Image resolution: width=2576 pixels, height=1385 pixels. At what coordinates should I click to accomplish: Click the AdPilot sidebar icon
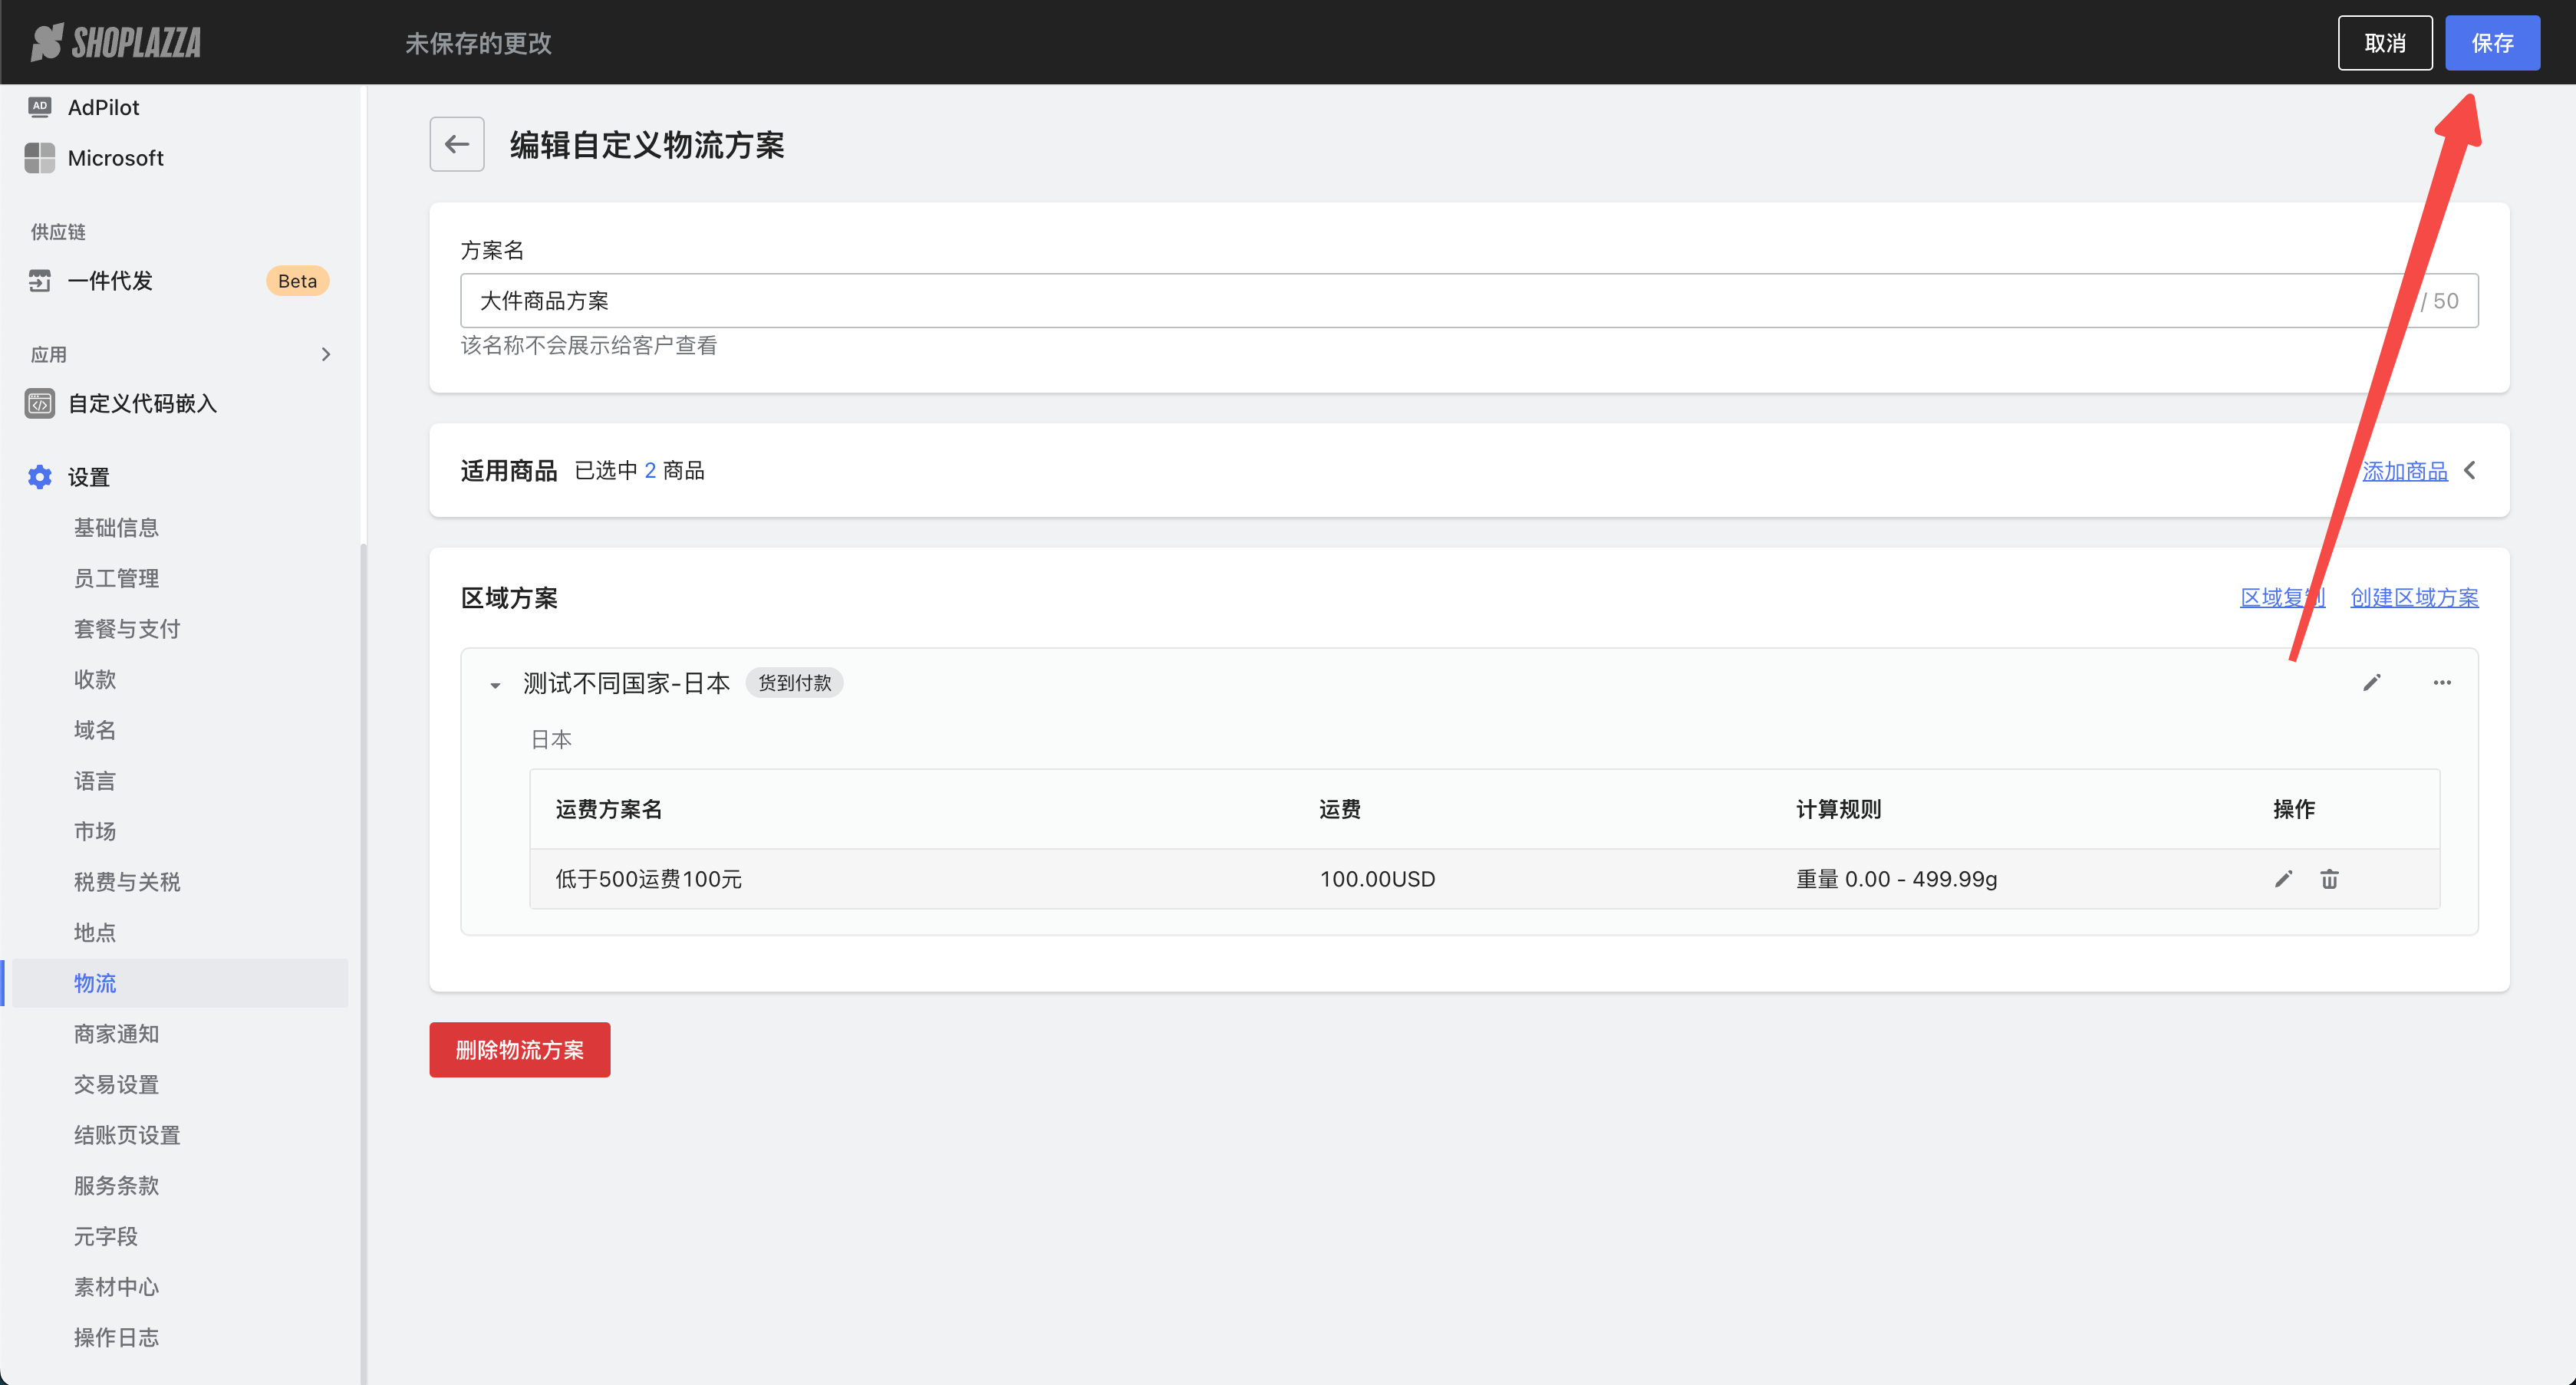coord(39,107)
